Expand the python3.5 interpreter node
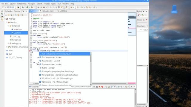The height and width of the screenshot is (107, 191). click(x=7, y=47)
